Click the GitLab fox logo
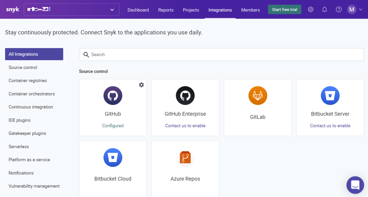The height and width of the screenshot is (197, 368). click(x=258, y=96)
